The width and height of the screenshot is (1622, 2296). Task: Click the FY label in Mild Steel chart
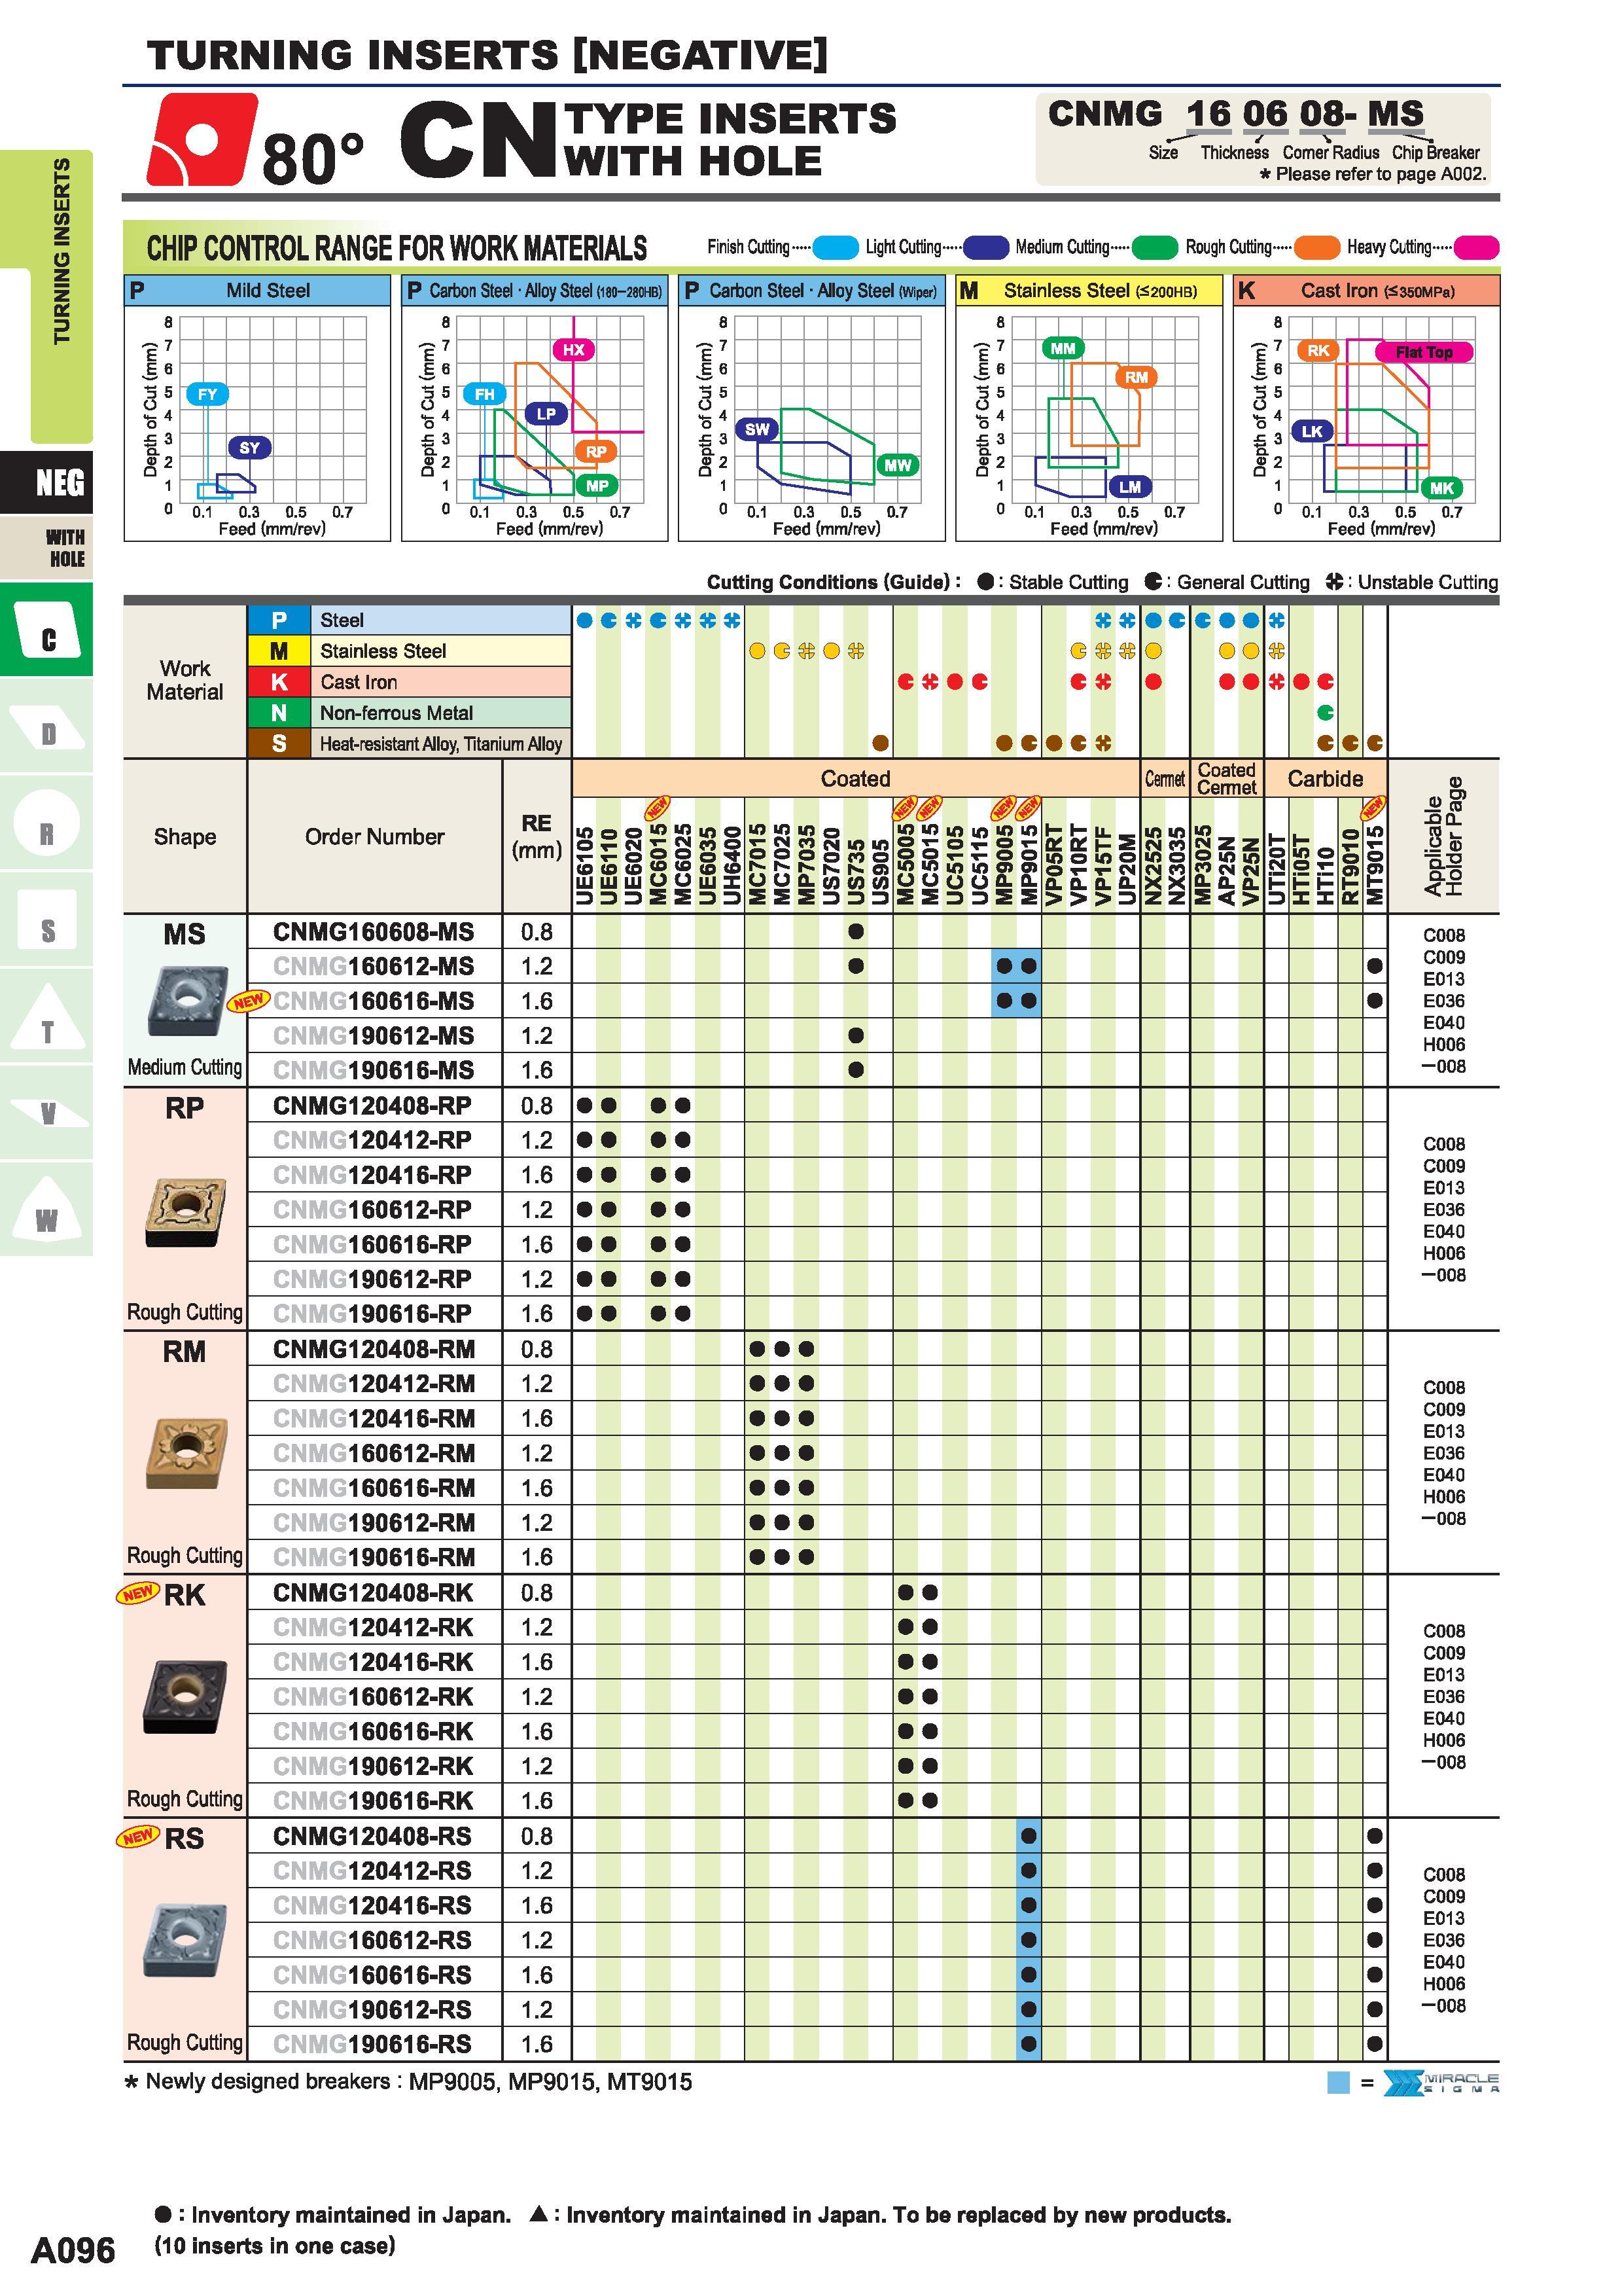coord(207,394)
